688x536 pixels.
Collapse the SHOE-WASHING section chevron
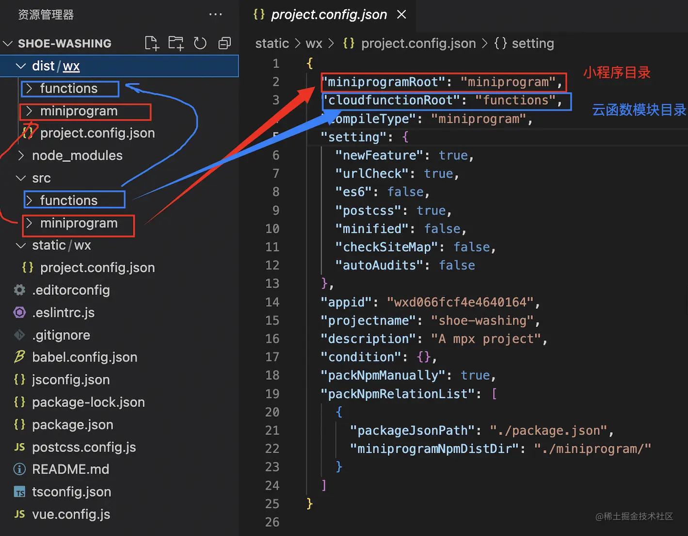8,43
